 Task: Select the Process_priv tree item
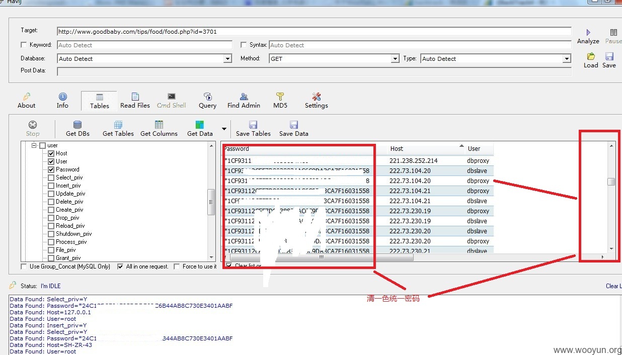coord(71,242)
